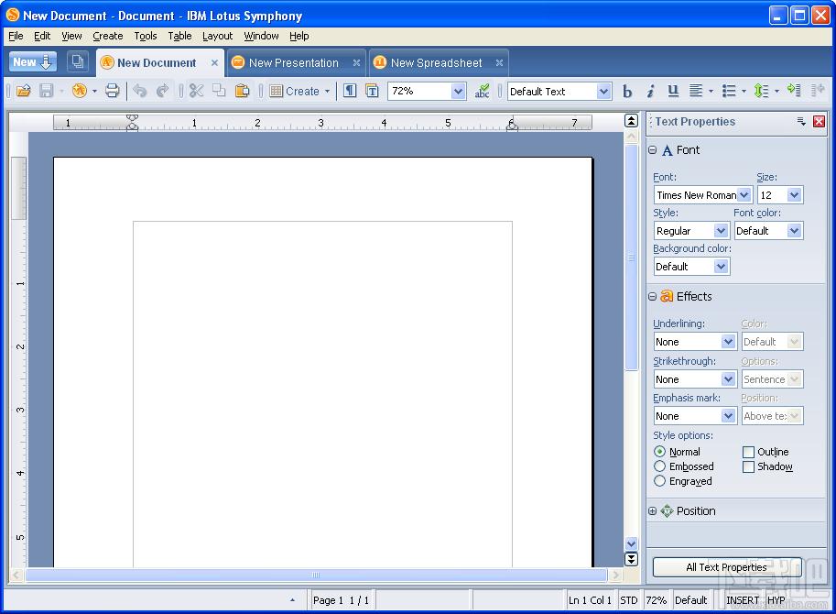Jump to previous page navigation icon

[631, 121]
